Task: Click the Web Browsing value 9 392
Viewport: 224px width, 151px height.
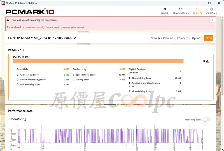Action: [x=66, y=85]
